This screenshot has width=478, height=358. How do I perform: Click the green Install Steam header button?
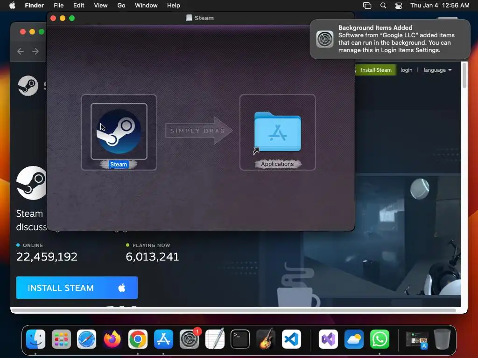point(376,70)
